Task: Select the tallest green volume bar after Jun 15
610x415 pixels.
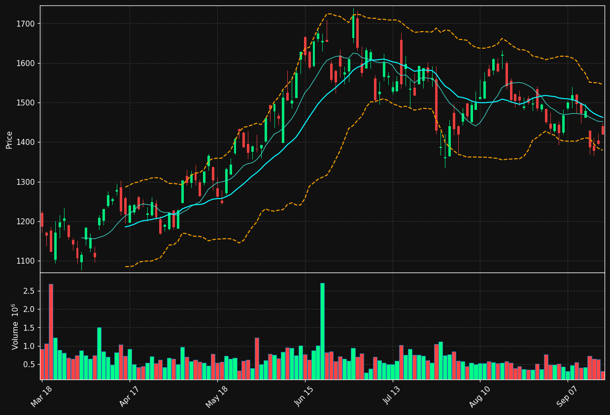Action: (x=322, y=331)
